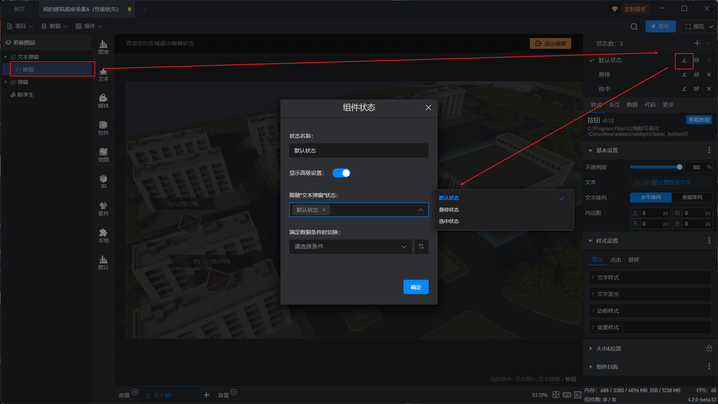Click edit icon for 悬停 state
718x404 pixels.
tap(684, 75)
